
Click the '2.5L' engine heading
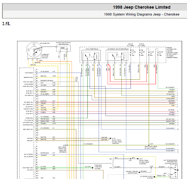click(6, 24)
